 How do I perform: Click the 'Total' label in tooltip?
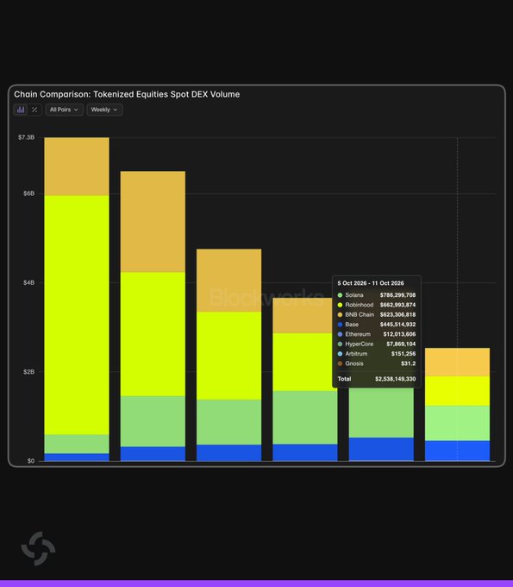click(x=344, y=379)
